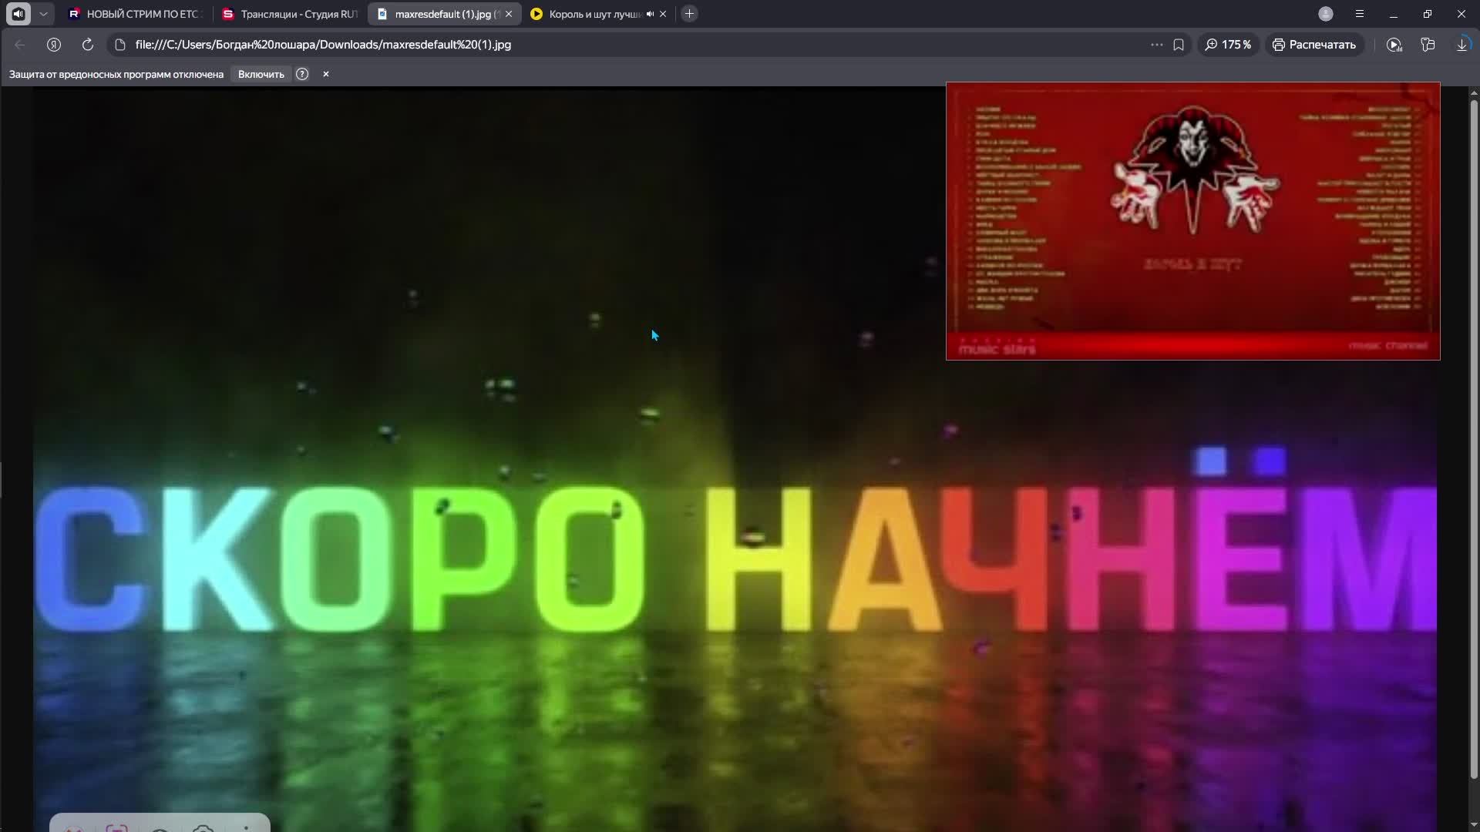Expand the tab list chevron
1480x832 pixels.
pyautogui.click(x=43, y=13)
